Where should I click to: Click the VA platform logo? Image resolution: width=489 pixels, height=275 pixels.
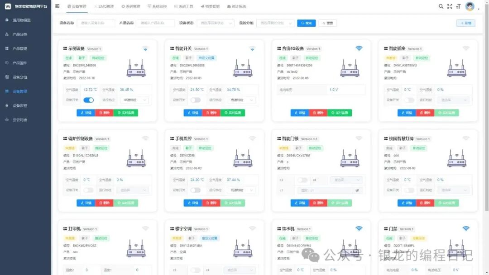8,6
